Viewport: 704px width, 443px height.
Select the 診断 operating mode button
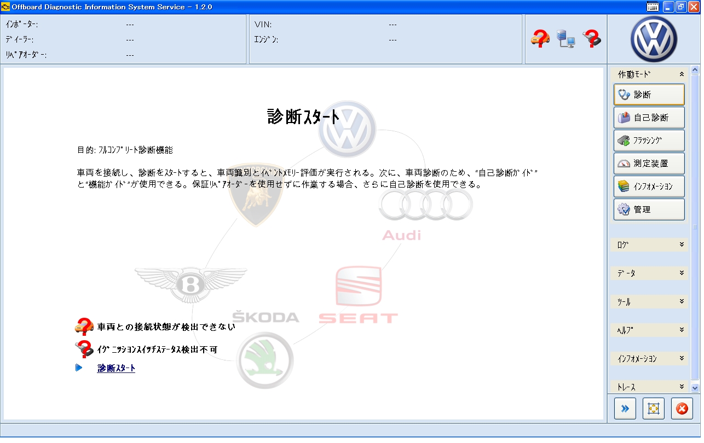pyautogui.click(x=649, y=95)
